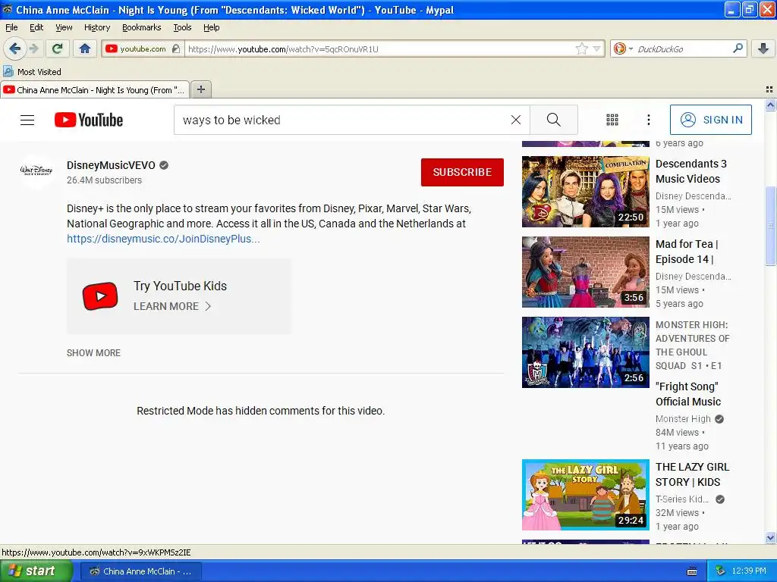Image resolution: width=777 pixels, height=582 pixels.
Task: Open the YouTube hamburger guide menu
Action: 27,120
